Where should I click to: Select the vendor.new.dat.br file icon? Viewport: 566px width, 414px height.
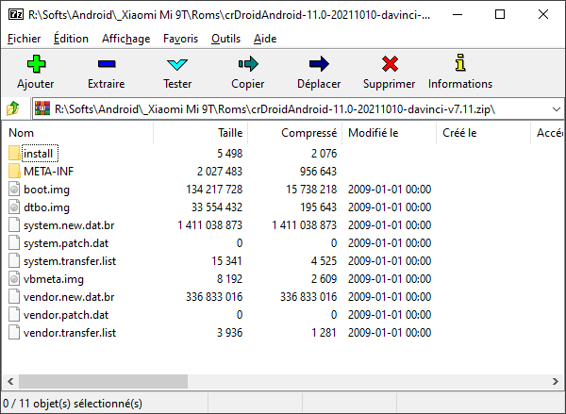pos(14,297)
